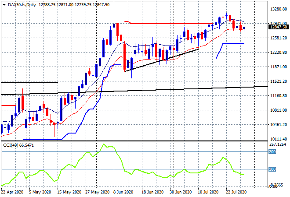The image size is (290, 197).
Task: Select the short black horizontal line near 11500
Action: tap(29, 83)
